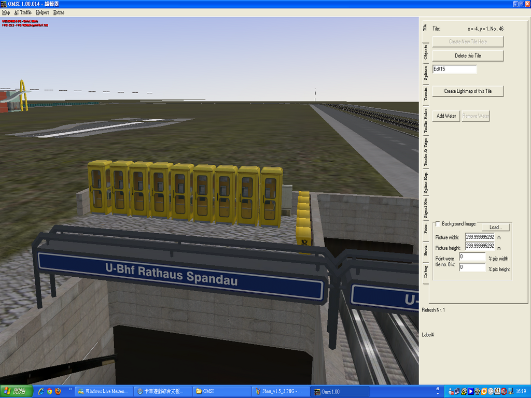Open the Map menu
The width and height of the screenshot is (531, 398).
(6, 12)
